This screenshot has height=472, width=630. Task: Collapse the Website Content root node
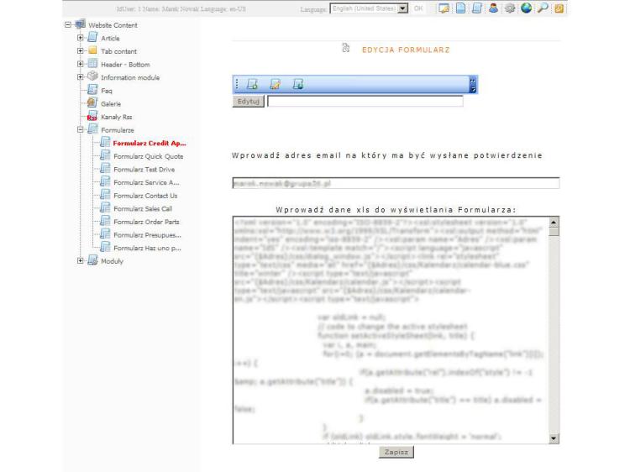click(x=68, y=25)
